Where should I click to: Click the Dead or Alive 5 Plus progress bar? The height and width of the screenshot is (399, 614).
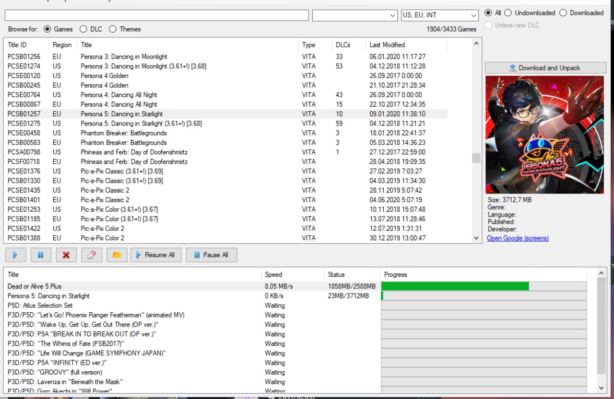pos(484,286)
